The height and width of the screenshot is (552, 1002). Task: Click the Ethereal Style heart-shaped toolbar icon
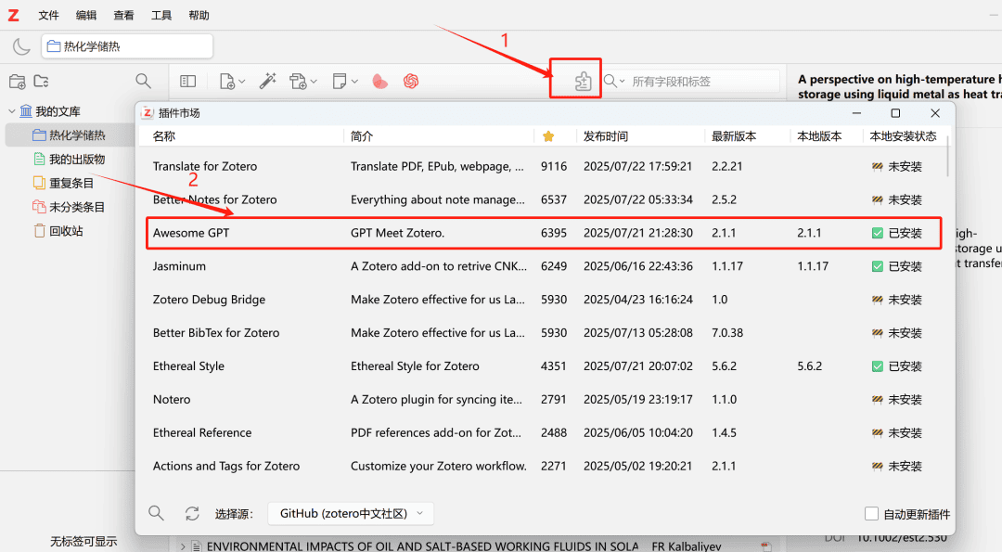click(x=379, y=81)
